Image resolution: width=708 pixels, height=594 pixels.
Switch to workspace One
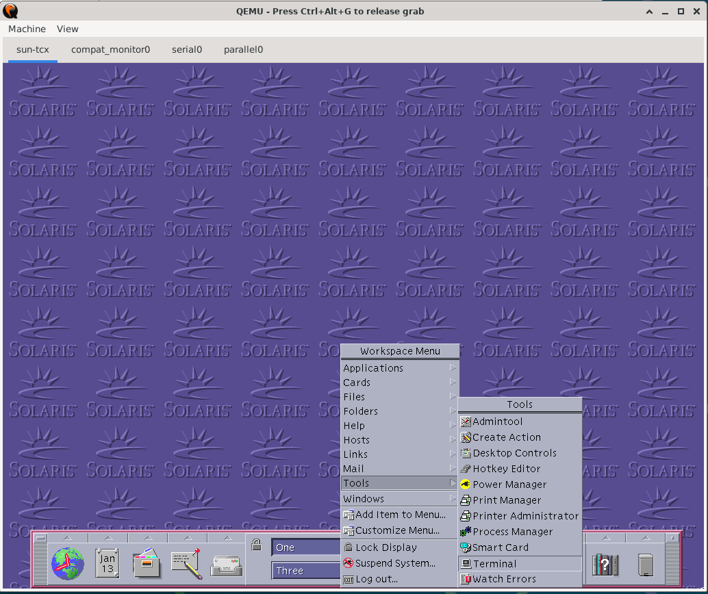[305, 547]
